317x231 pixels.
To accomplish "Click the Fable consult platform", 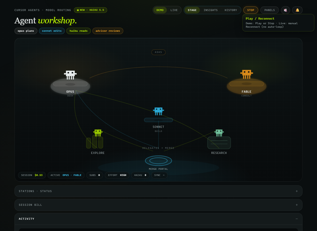I will pyautogui.click(x=246, y=86).
